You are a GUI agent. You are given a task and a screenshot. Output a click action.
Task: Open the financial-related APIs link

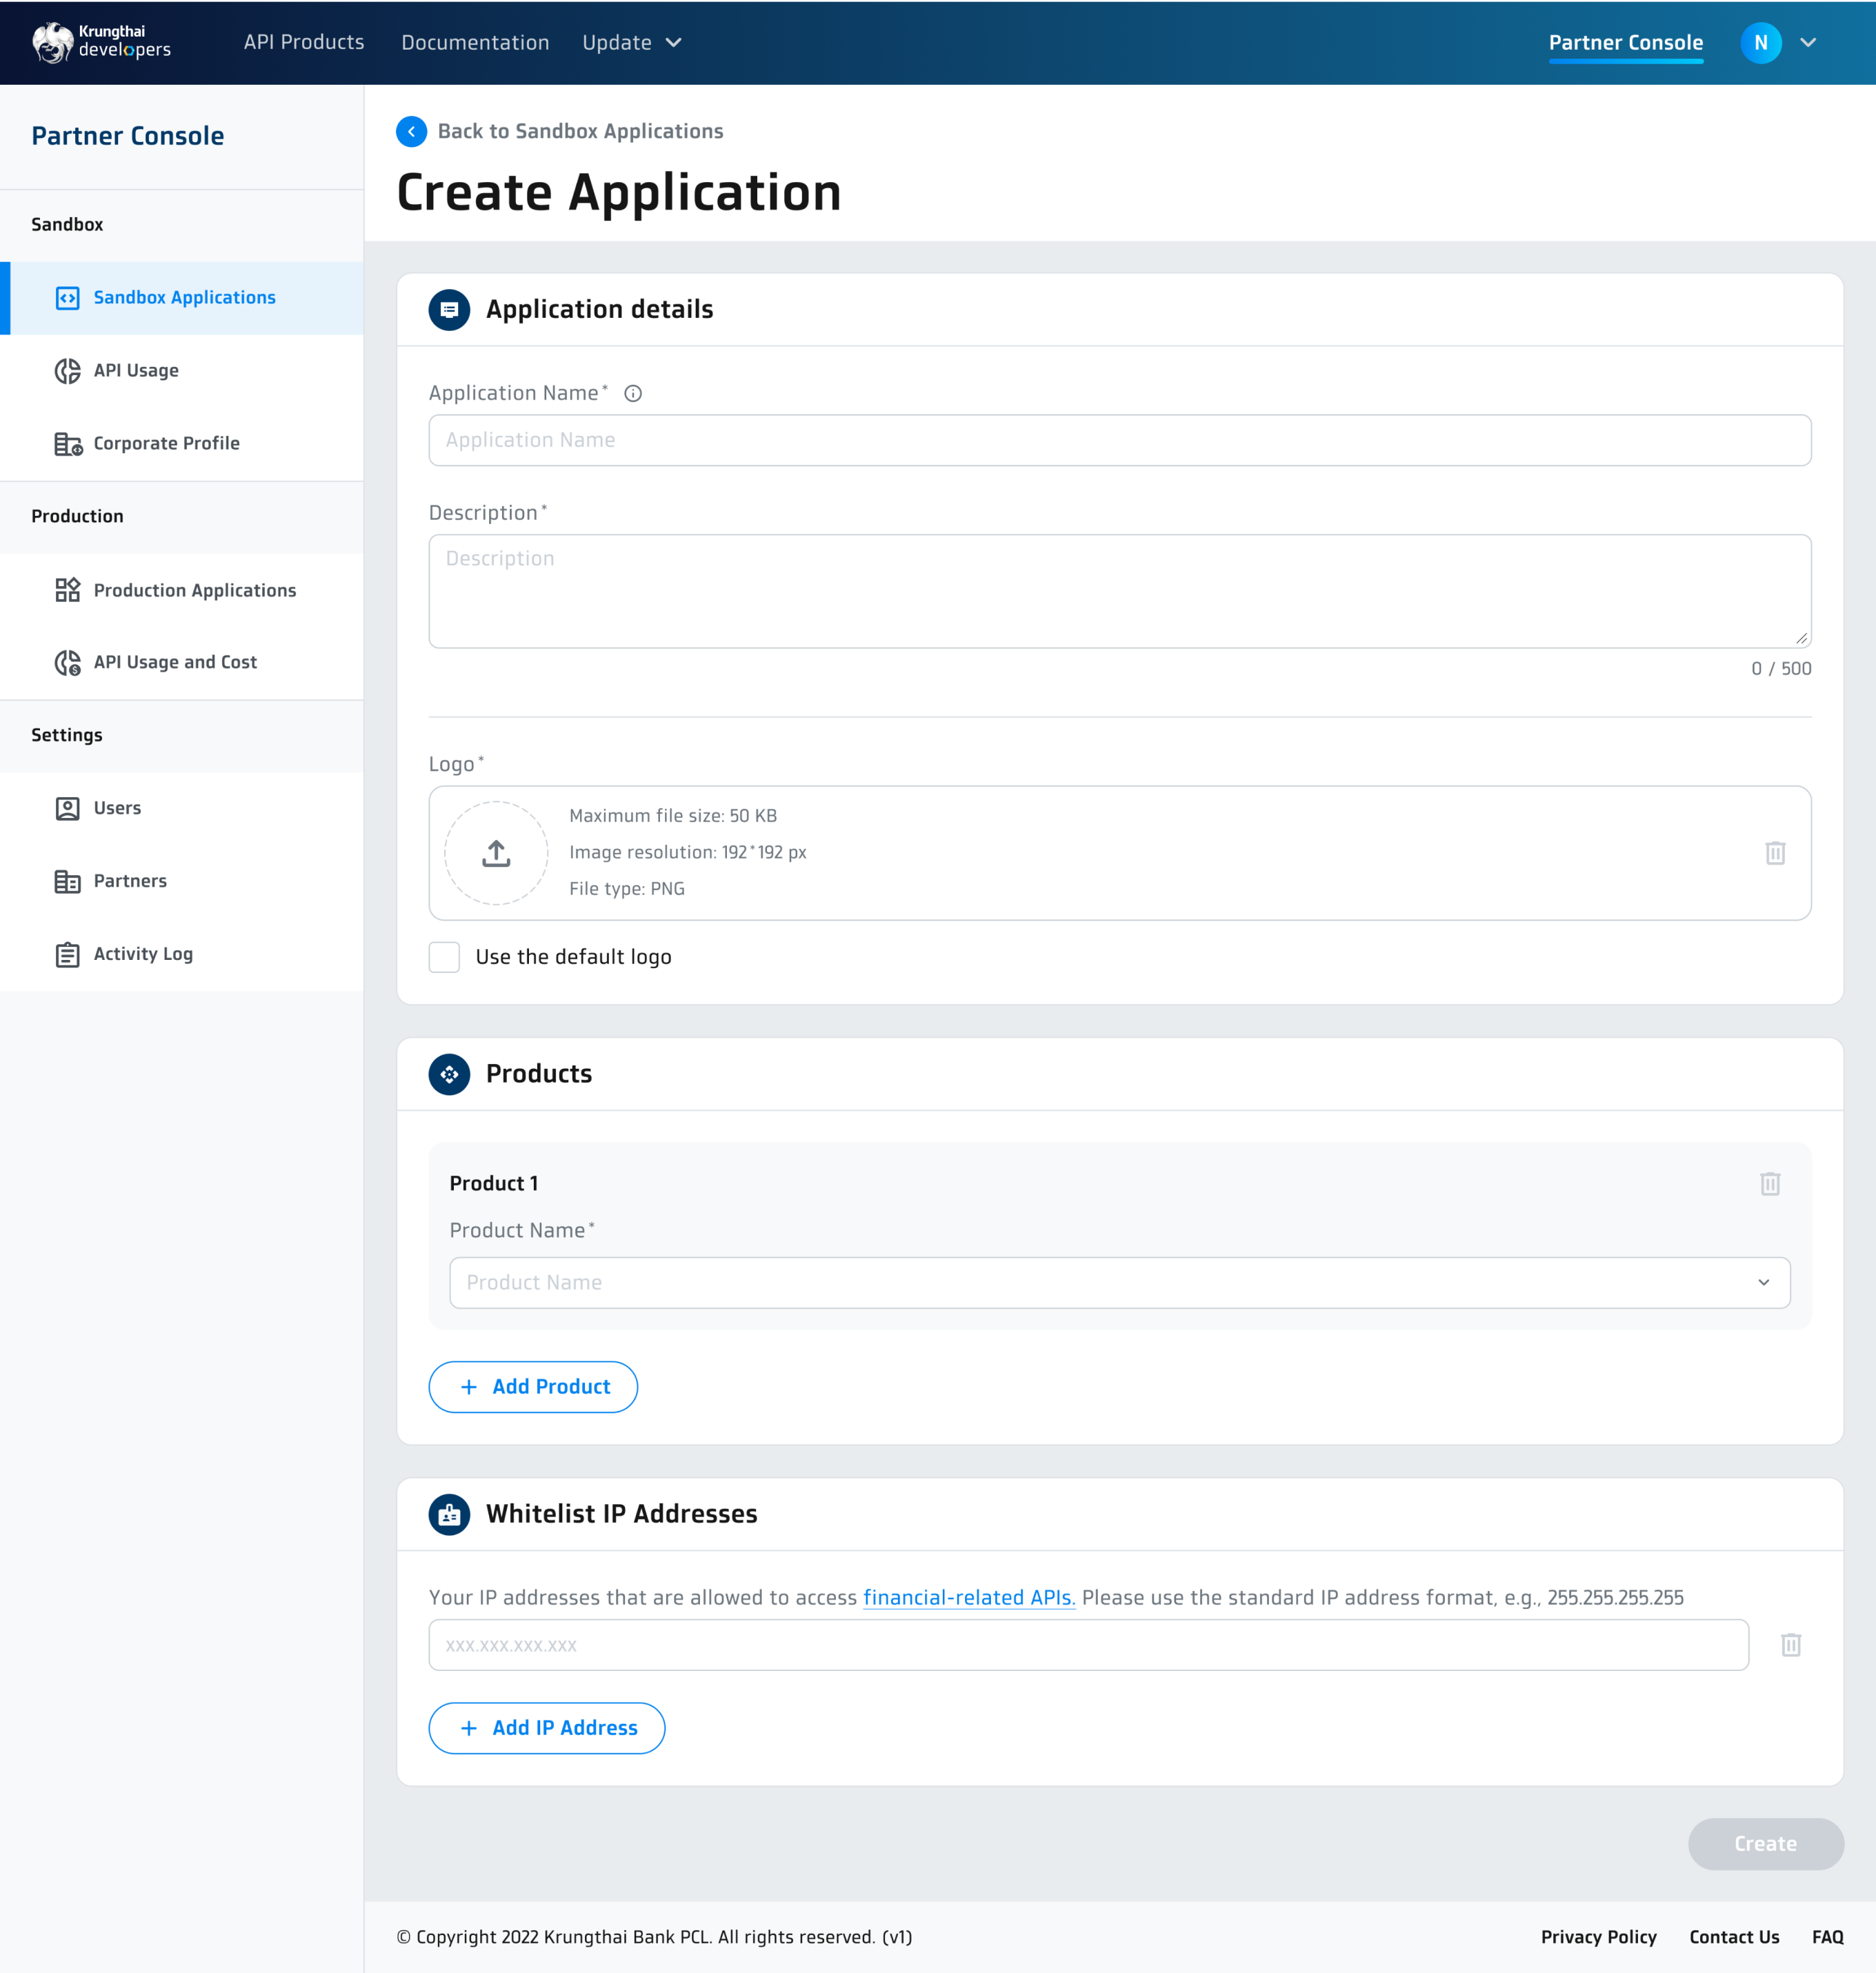968,1598
